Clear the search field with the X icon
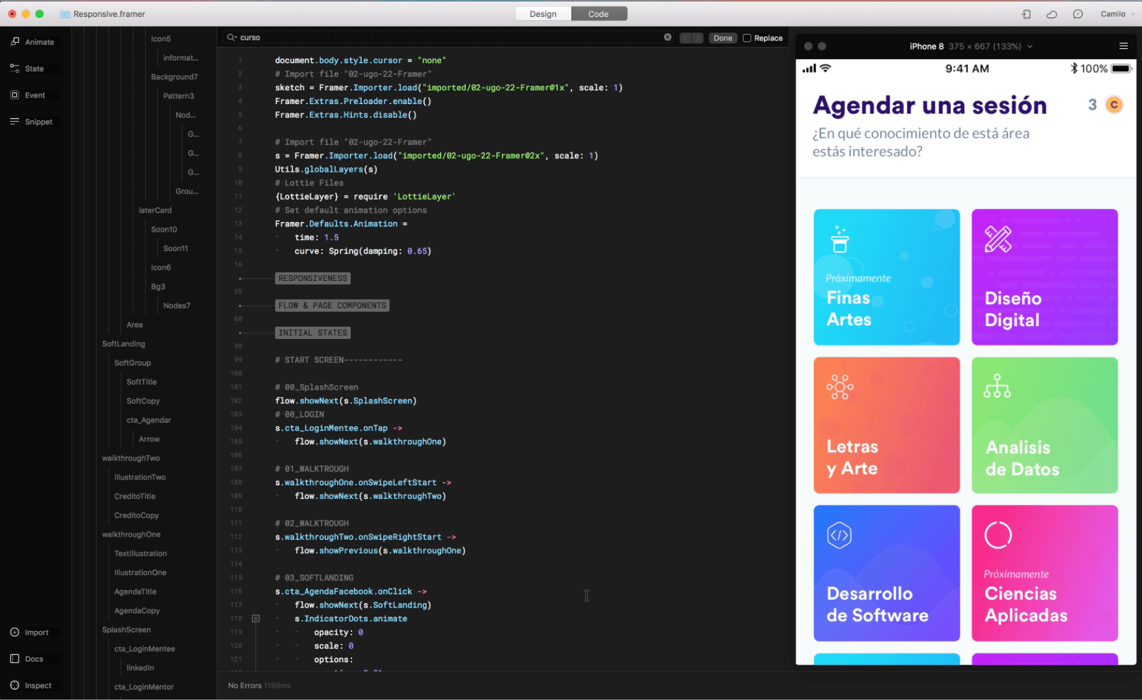This screenshot has width=1142, height=700. tap(668, 37)
